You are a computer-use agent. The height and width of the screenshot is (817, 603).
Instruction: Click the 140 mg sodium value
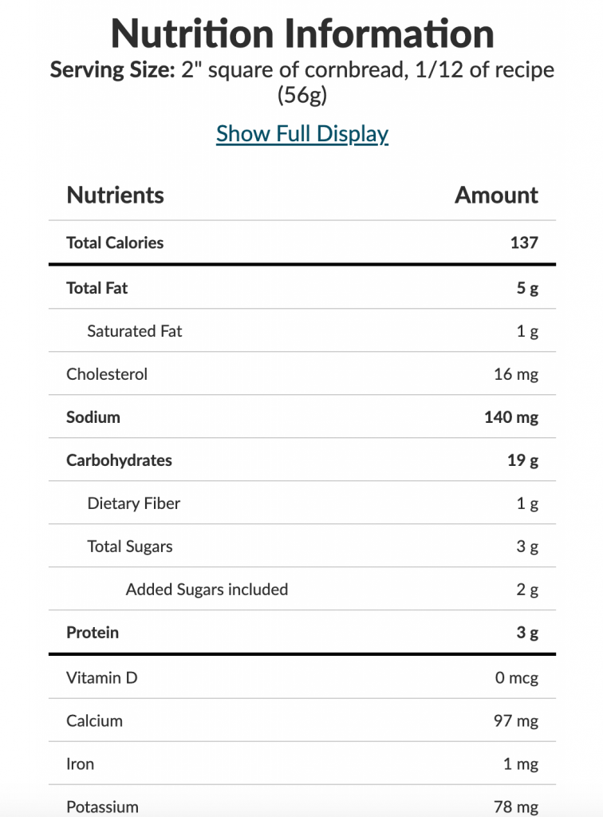(x=511, y=417)
